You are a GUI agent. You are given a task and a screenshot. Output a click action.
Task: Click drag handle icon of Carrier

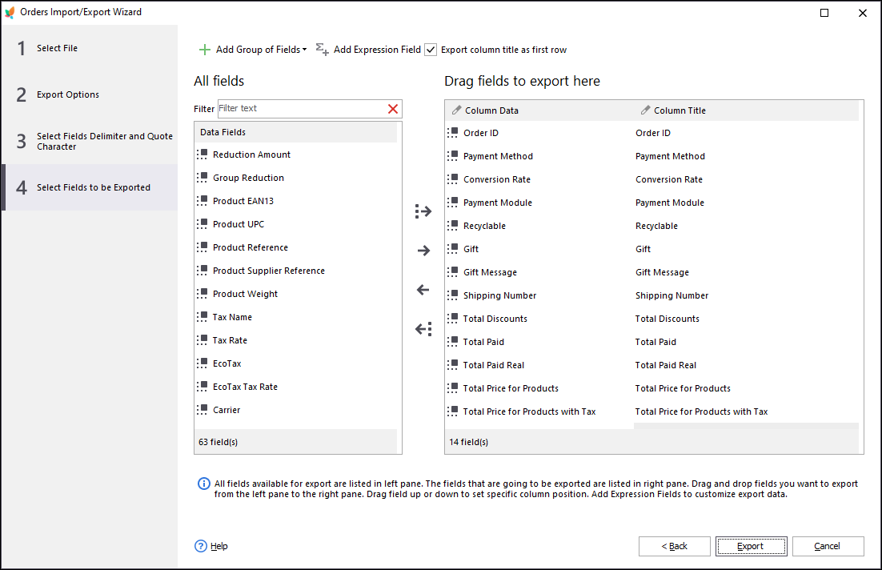click(x=202, y=410)
